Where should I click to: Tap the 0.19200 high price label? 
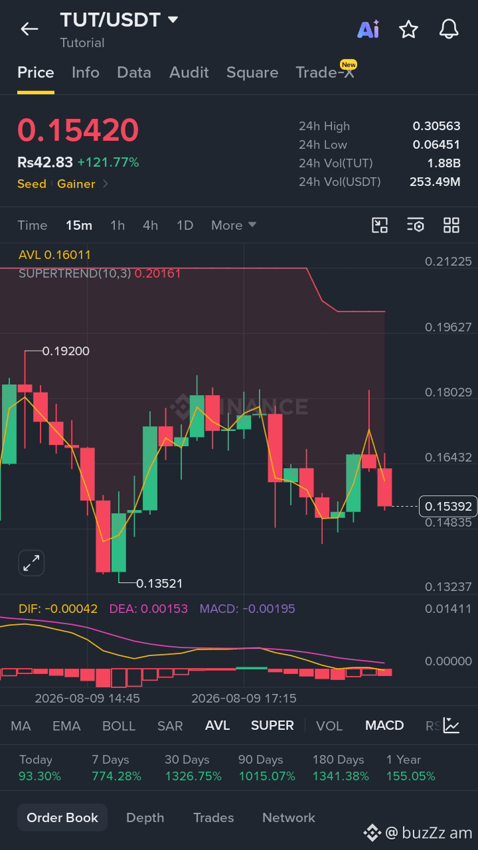coord(66,351)
